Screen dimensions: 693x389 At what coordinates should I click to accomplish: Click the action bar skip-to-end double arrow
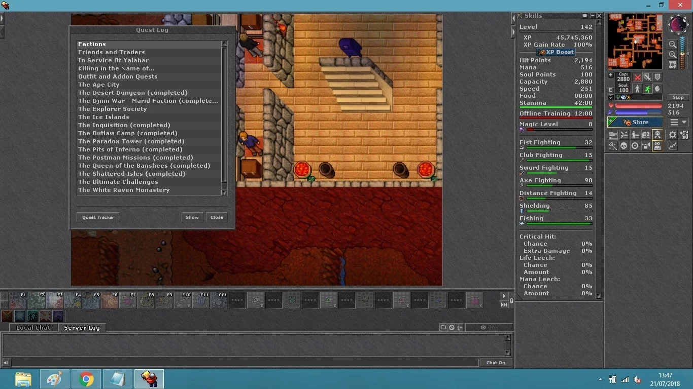click(x=504, y=304)
